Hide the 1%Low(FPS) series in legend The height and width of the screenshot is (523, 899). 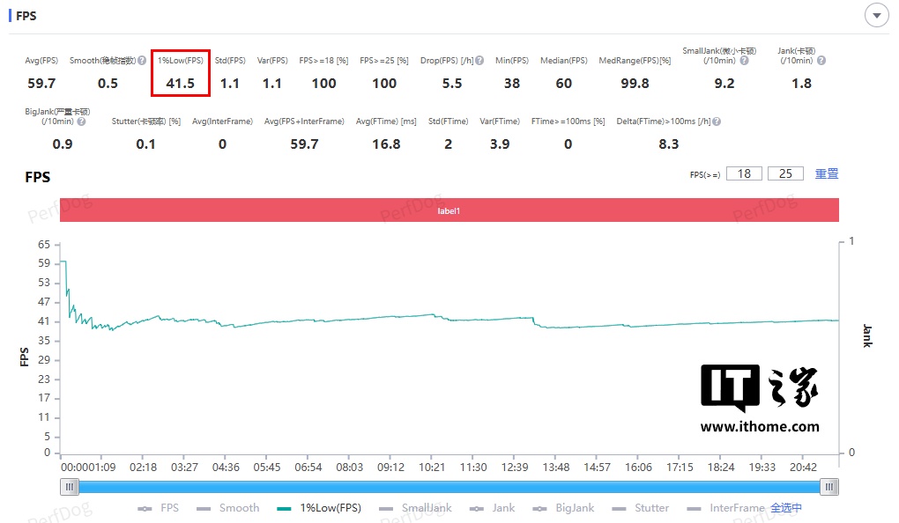(318, 508)
